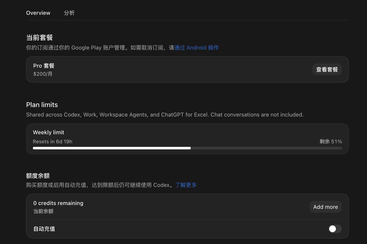Click the 当前余额 label
Screen dimensions: 367x244
point(43,212)
